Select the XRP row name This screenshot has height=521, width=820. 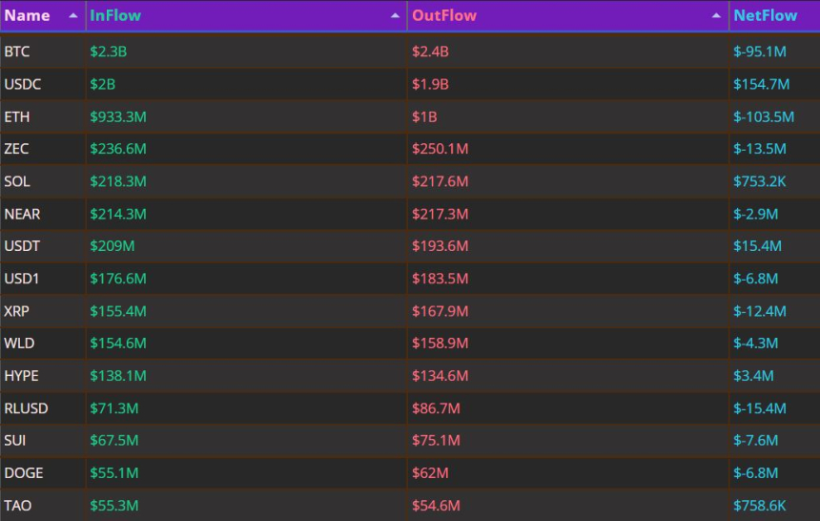(17, 311)
